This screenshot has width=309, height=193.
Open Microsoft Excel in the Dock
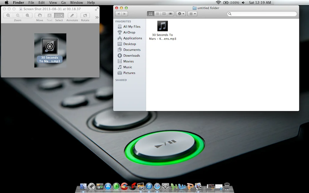(174, 186)
